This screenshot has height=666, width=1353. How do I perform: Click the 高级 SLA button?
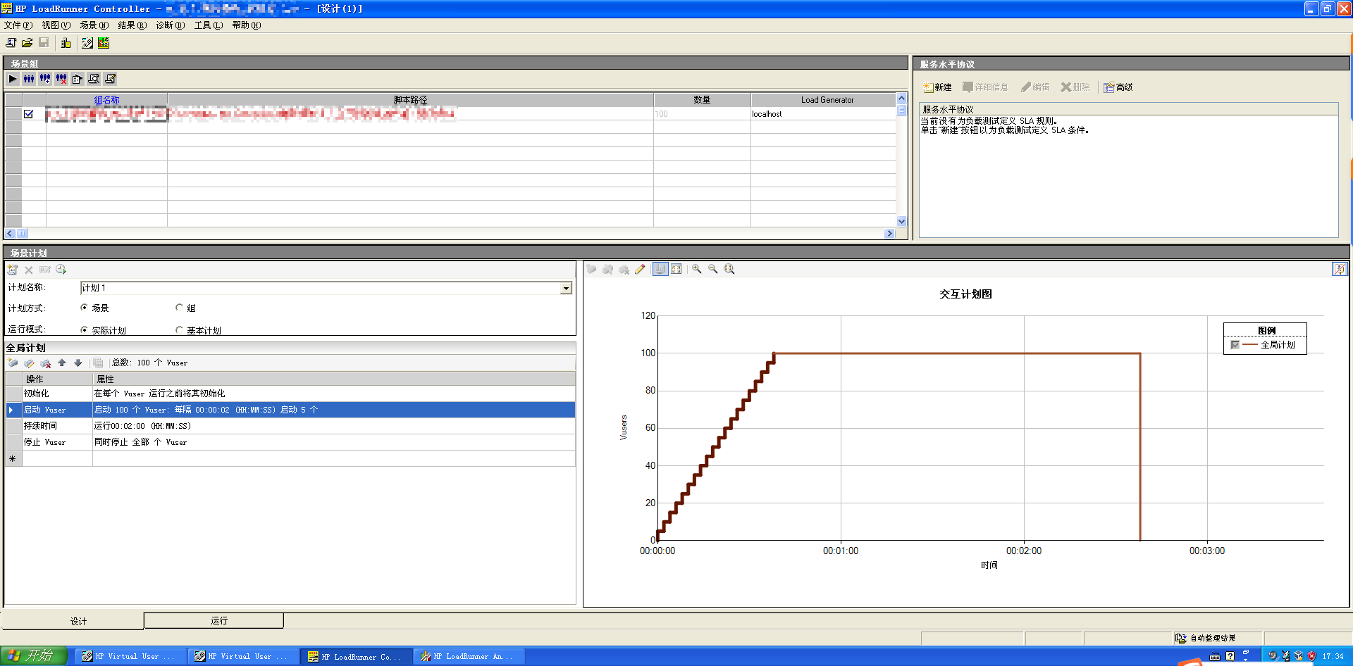(1118, 87)
